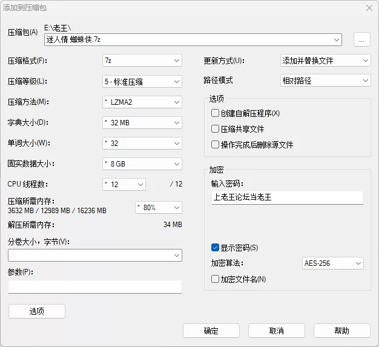
Task: Expand the 32 MB dictionary size dropdown
Action: click(142, 122)
